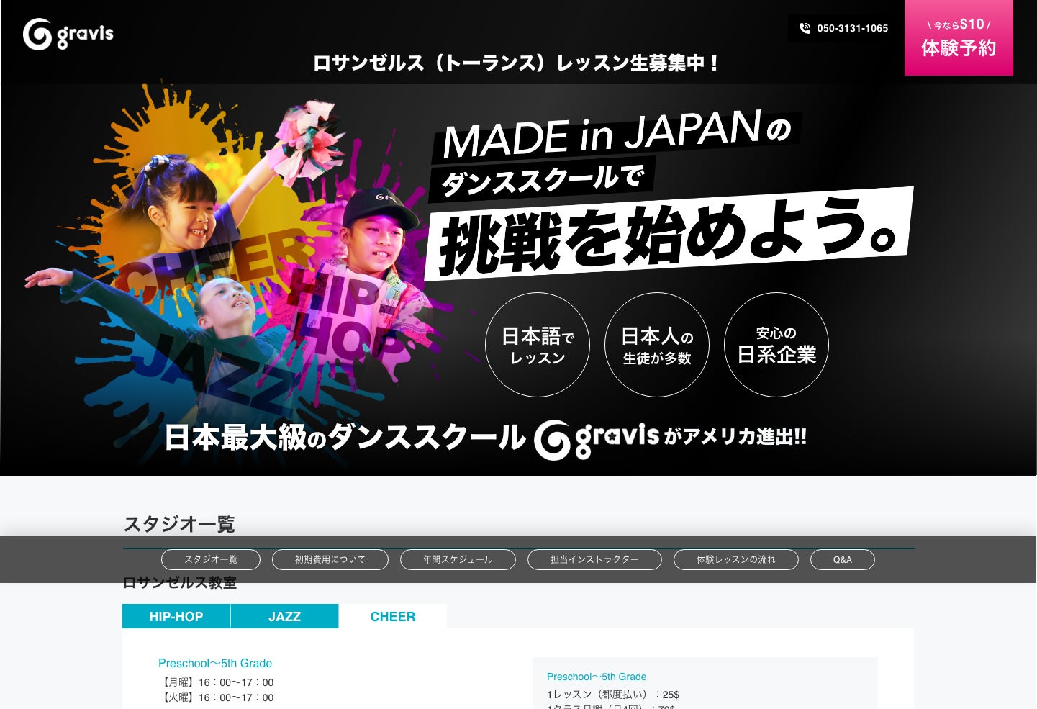Click the 1レッスン（都度払い）：25$ price line
The height and width of the screenshot is (709, 1037).
(x=613, y=695)
